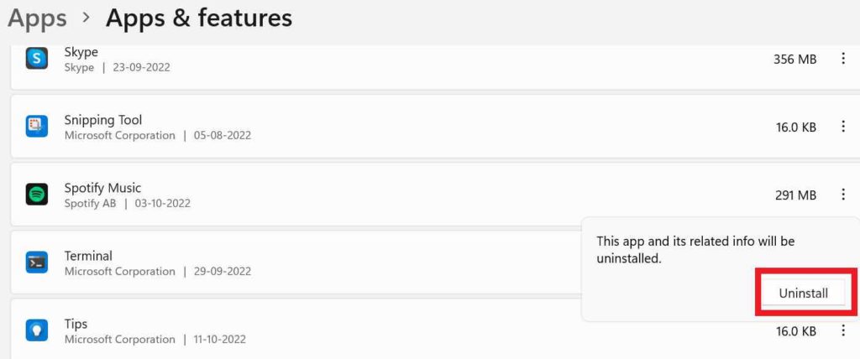The image size is (860, 359).
Task: Select the Skype entry name
Action: tap(81, 52)
